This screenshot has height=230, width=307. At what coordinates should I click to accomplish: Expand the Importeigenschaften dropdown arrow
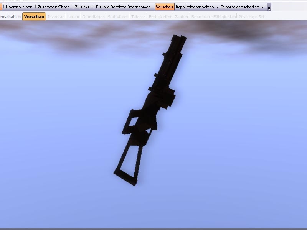[x=217, y=7]
